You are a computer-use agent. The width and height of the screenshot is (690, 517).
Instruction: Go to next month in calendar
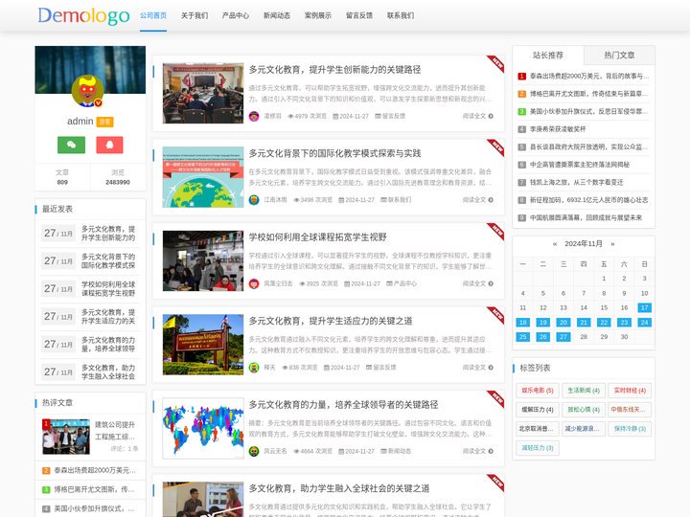[x=612, y=243]
